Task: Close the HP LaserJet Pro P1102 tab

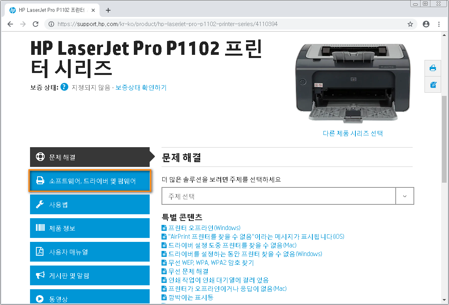Action: pyautogui.click(x=93, y=10)
